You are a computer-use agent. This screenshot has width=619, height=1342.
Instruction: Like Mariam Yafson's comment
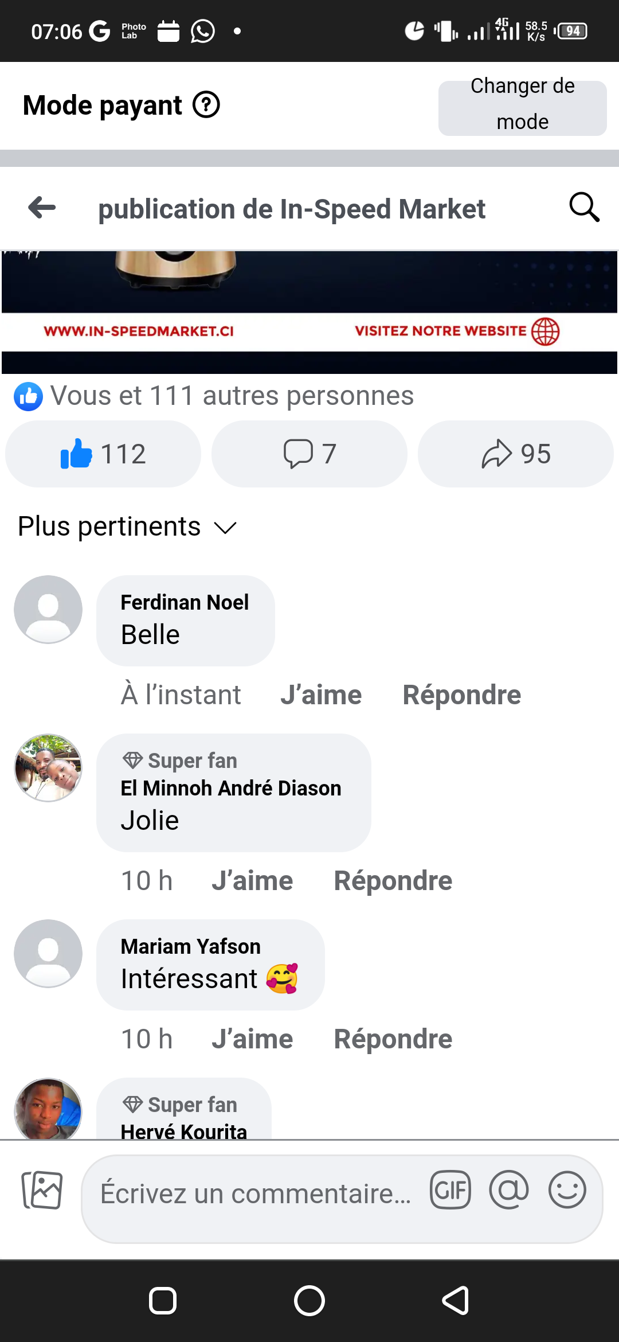[252, 1039]
